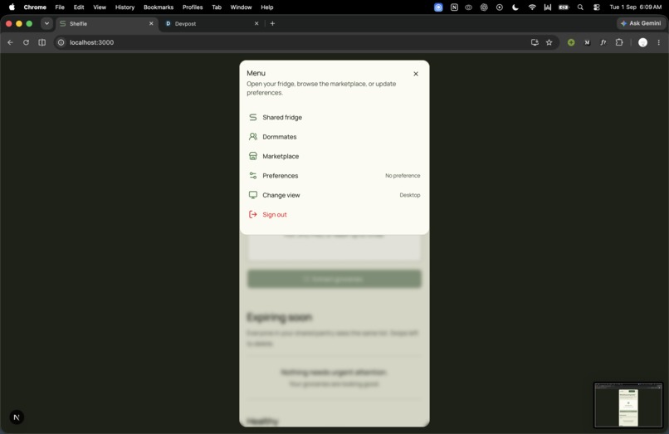Image resolution: width=669 pixels, height=434 pixels.
Task: Open the History menu
Action: (x=125, y=7)
